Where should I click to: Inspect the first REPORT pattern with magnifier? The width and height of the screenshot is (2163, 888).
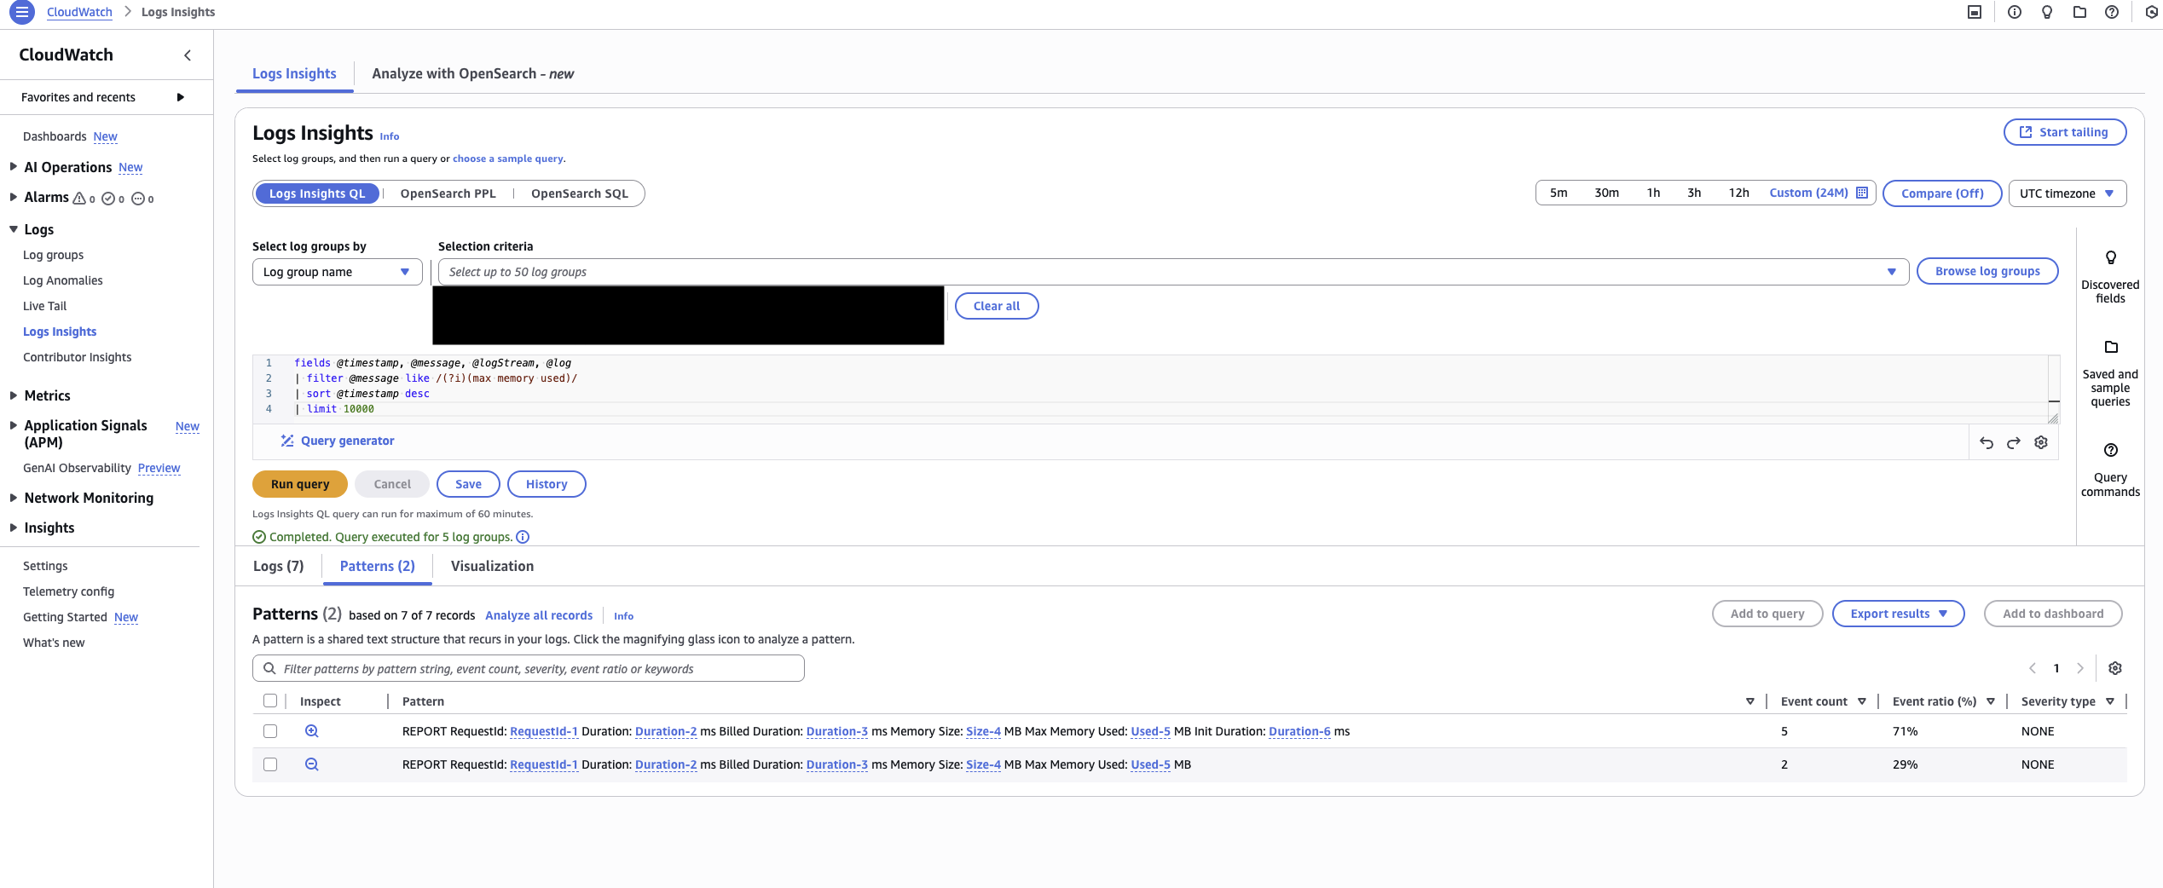[x=312, y=730]
